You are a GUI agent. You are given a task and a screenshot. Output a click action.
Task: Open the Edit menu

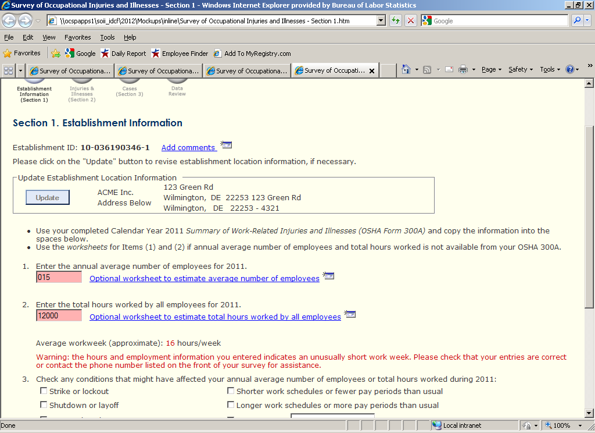click(28, 37)
